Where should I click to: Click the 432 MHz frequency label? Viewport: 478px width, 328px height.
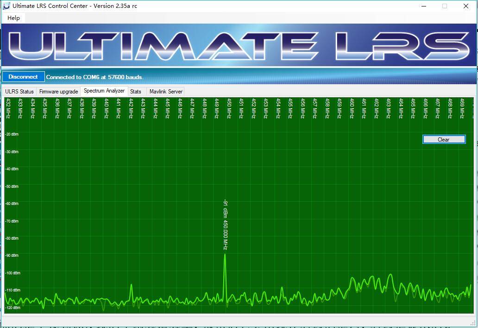8,108
